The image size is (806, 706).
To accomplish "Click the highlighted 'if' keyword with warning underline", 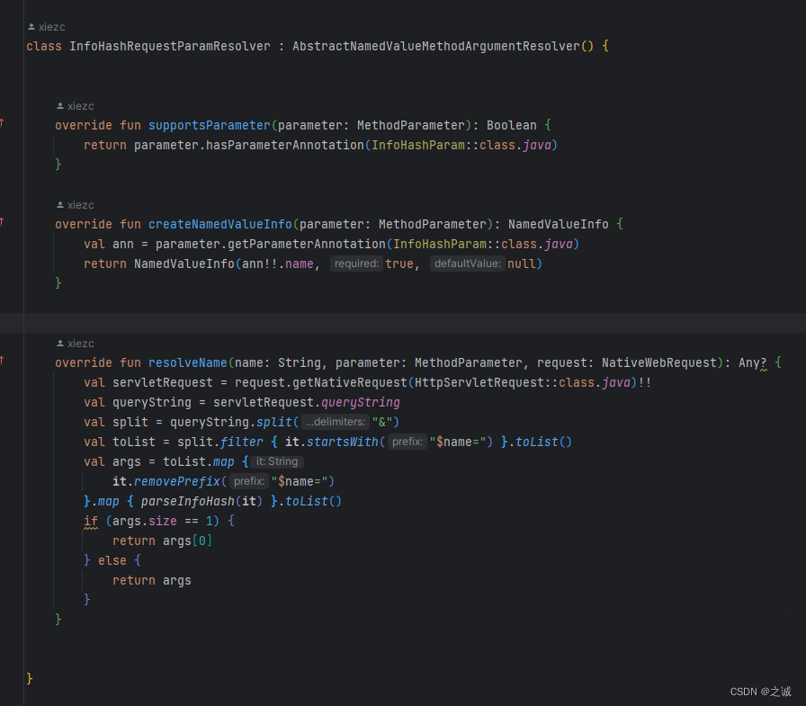I will tap(91, 521).
